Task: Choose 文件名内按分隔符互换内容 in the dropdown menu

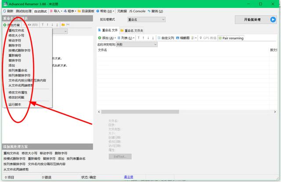Action: tap(27, 81)
